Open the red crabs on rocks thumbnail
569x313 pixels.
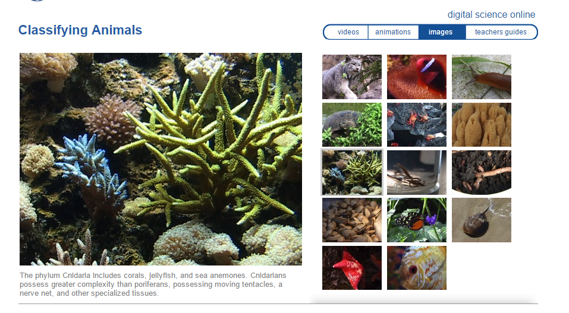(x=417, y=125)
